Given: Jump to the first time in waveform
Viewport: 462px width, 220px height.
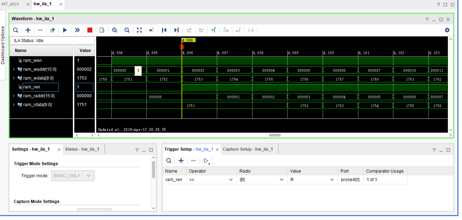Looking at the screenshot, I should click(164, 30).
